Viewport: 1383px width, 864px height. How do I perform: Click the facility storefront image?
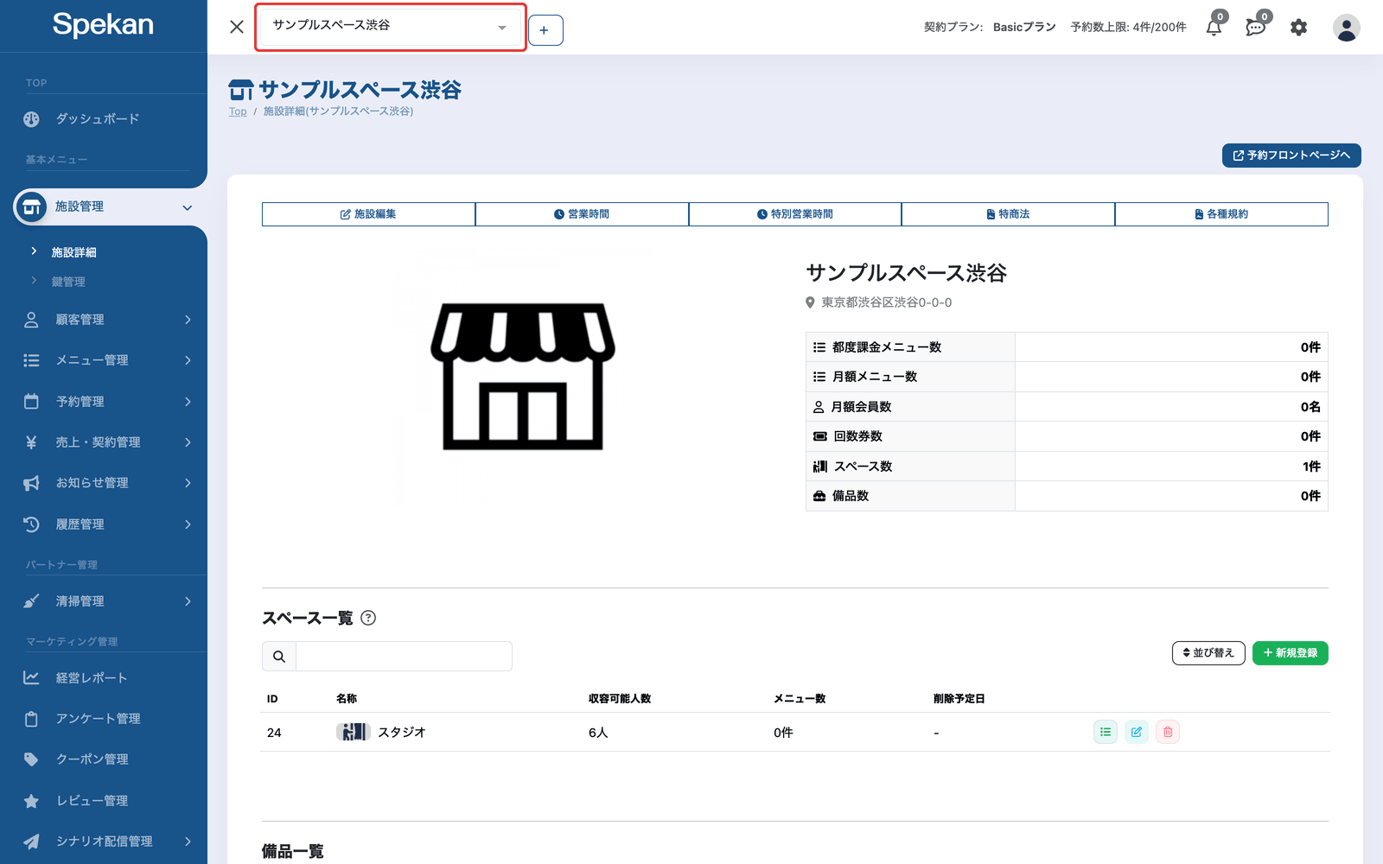522,377
